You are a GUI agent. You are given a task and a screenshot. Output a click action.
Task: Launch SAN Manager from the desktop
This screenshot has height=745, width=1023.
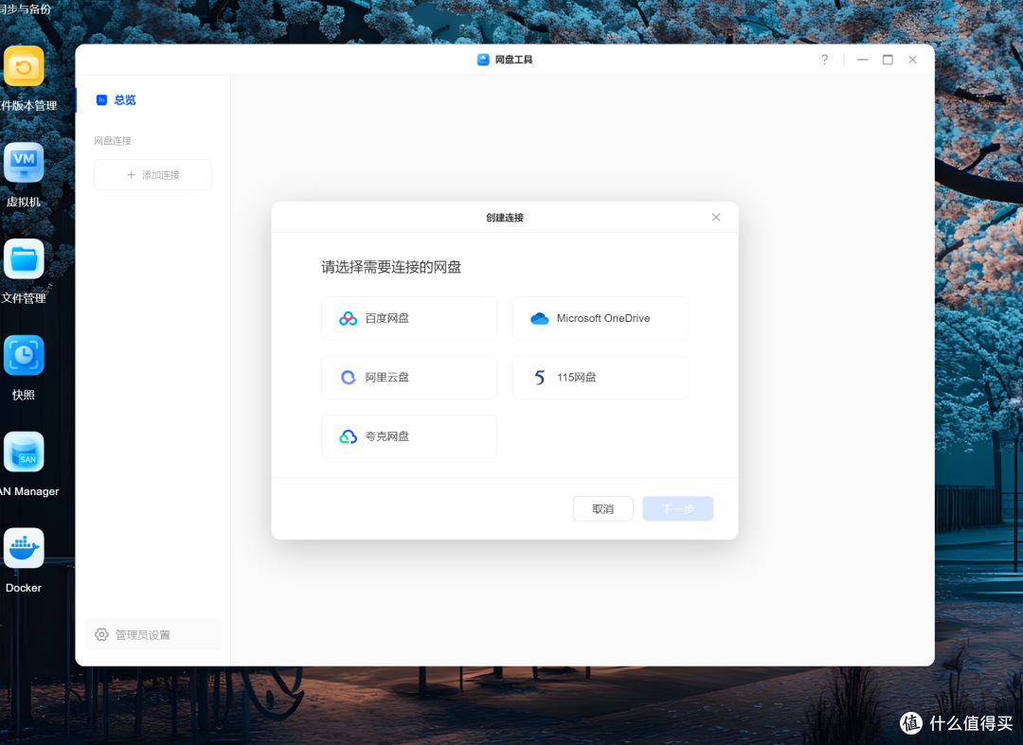click(x=24, y=452)
